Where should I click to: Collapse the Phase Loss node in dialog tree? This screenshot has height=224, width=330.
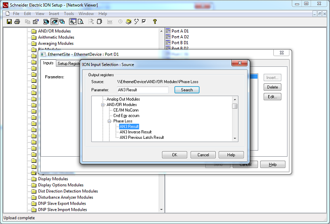pos(109,121)
